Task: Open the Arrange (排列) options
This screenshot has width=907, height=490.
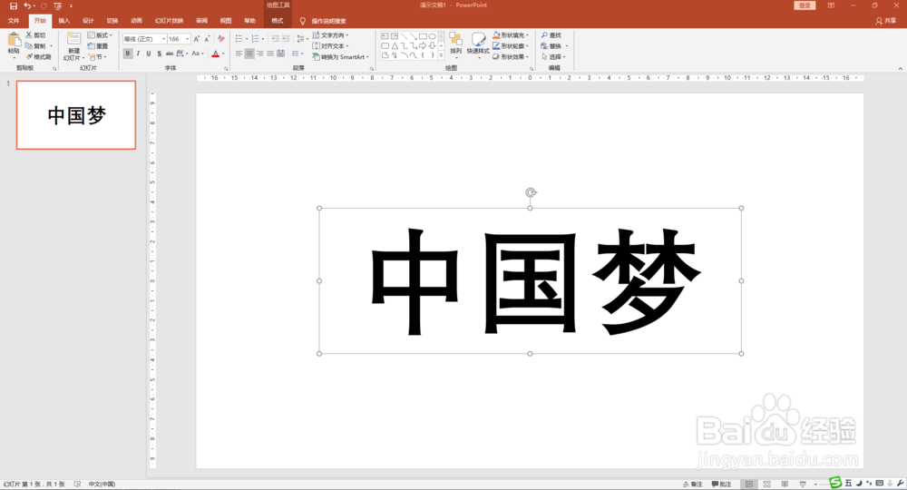Action: [x=456, y=44]
